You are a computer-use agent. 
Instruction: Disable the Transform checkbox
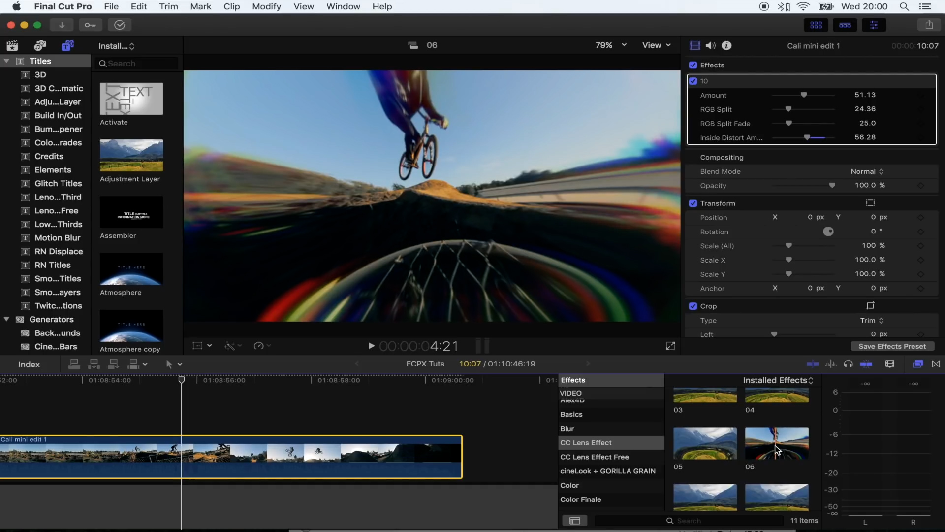(693, 203)
